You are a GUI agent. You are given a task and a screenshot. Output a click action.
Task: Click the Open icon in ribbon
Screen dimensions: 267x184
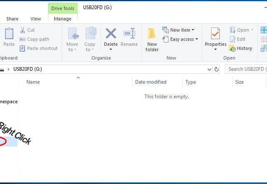pos(232,30)
